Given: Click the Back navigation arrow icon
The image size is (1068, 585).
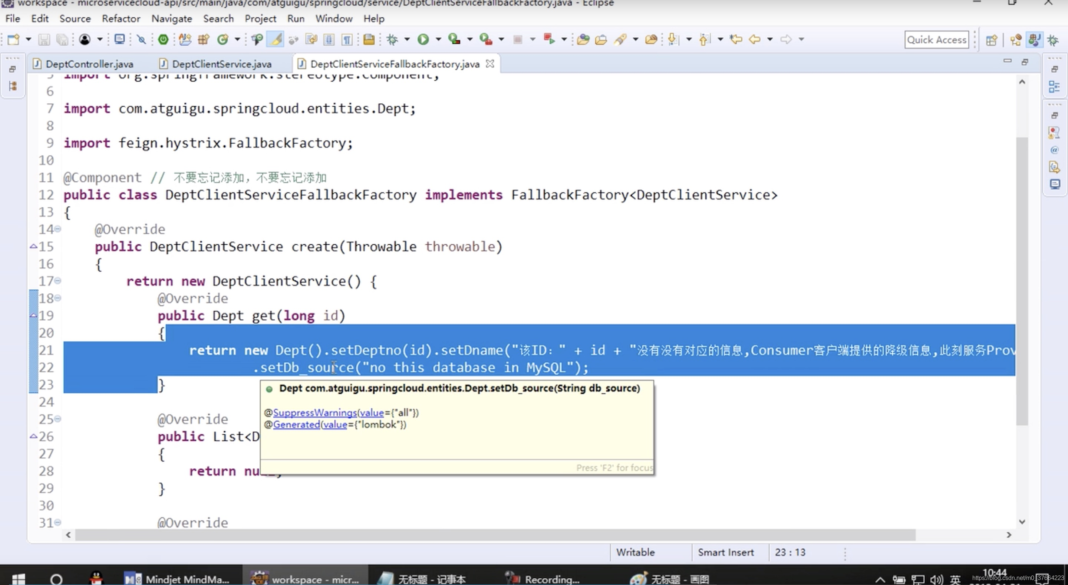Looking at the screenshot, I should click(x=755, y=40).
